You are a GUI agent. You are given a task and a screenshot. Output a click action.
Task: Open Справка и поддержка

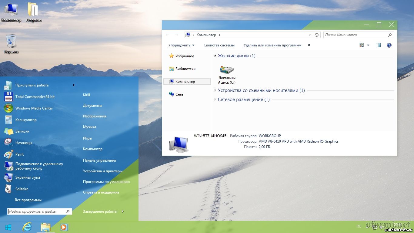(x=101, y=192)
